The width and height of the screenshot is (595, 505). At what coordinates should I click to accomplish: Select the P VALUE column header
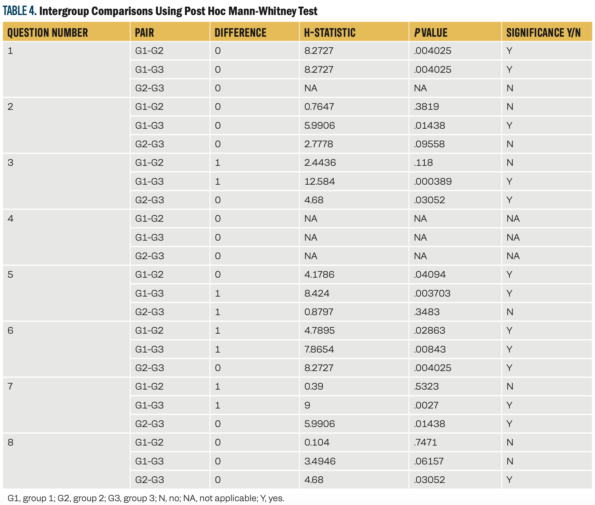[x=430, y=33]
